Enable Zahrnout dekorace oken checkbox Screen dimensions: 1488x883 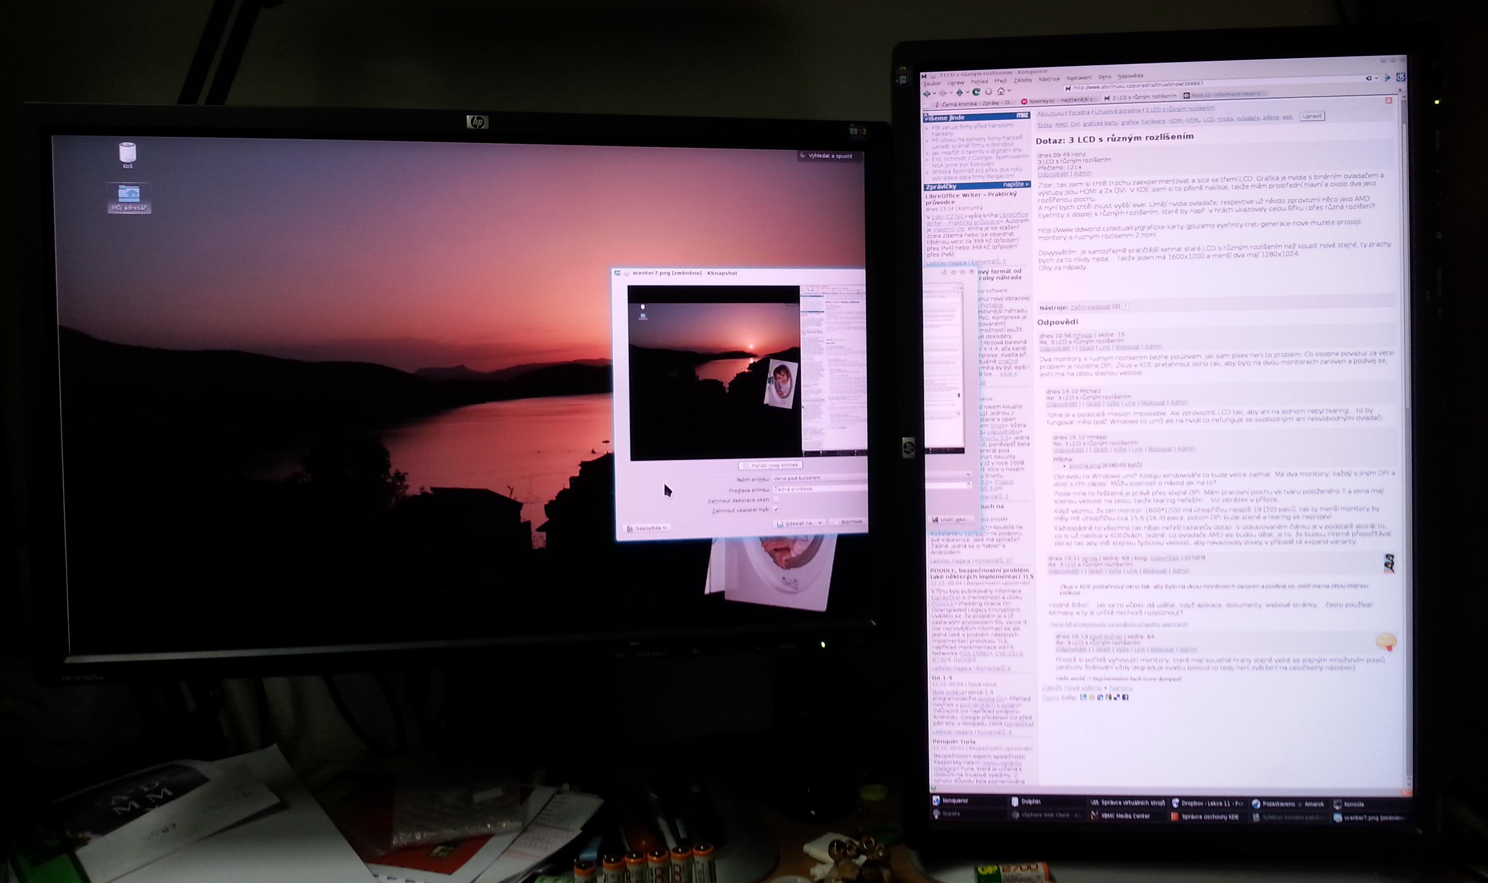(775, 500)
